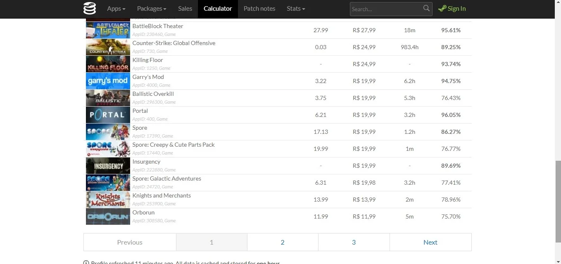Screen dimensions: 561x264
Task: Open the Killing Floor game thumbnail
Action: click(x=108, y=64)
